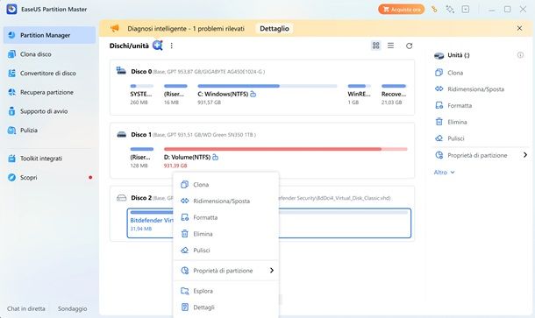Choose Clona in context menu

point(226,184)
